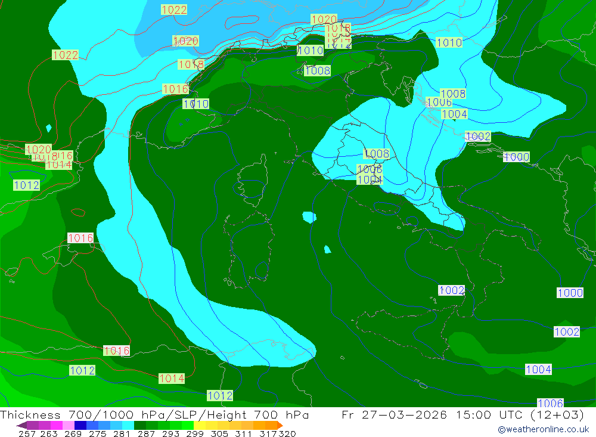596x437 pixels.
Task: Click the cyan legend color swatch
Action: 128,425
